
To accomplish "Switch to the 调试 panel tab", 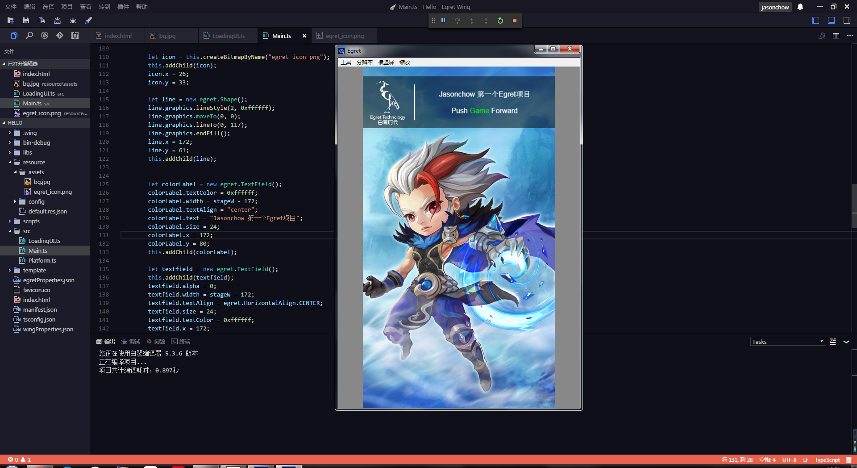I will 131,342.
